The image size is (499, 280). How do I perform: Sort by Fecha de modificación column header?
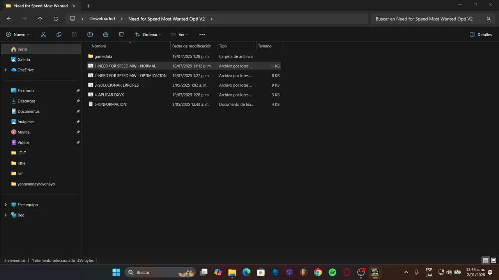[194, 46]
